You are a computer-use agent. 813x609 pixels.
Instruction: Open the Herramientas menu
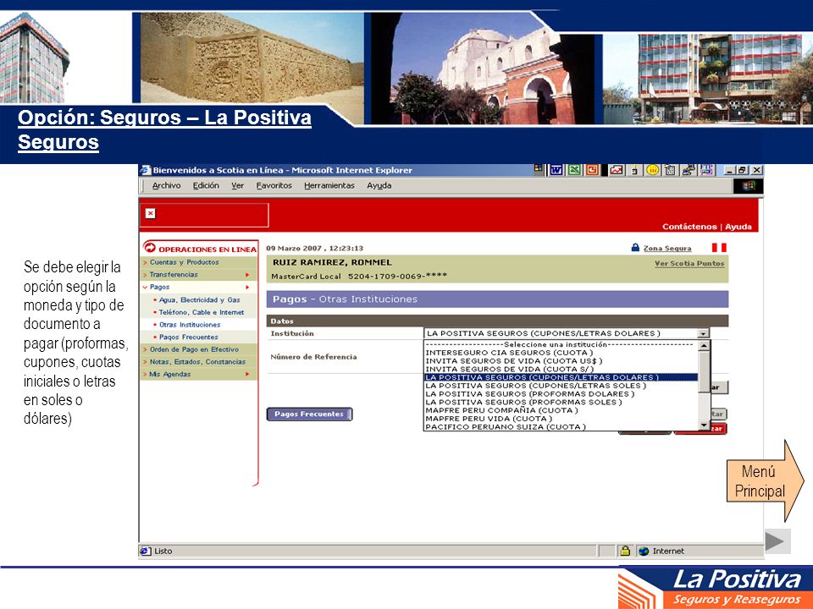(x=329, y=185)
